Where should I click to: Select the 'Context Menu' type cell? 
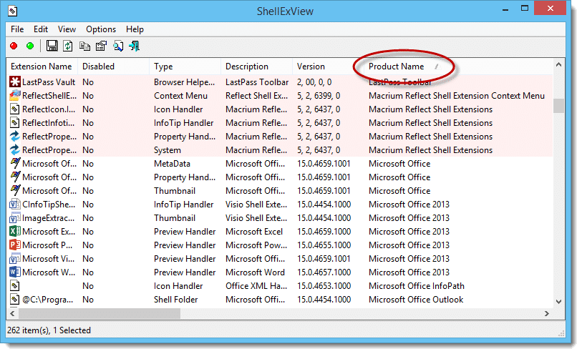(180, 96)
